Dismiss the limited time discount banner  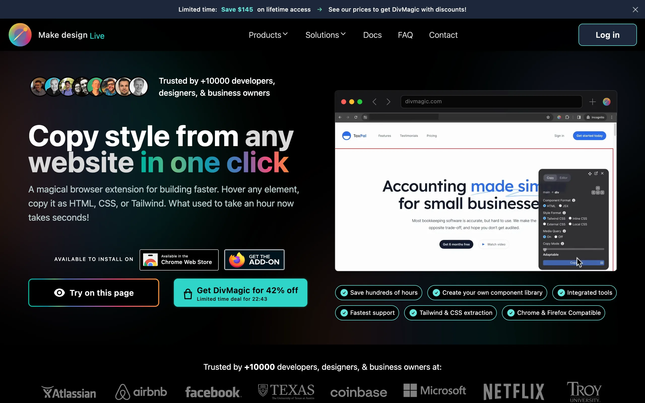click(x=635, y=10)
